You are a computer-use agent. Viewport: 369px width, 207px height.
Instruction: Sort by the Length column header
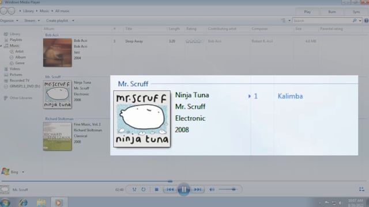[x=174, y=29]
